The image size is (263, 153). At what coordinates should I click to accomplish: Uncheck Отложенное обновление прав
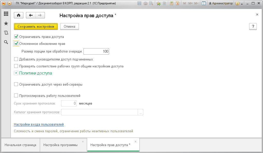16,44
